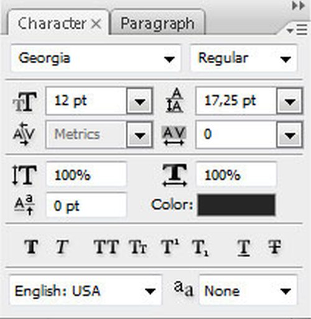Click the baseline shift 0 pt field
This screenshot has width=311, height=319.
(x=86, y=205)
